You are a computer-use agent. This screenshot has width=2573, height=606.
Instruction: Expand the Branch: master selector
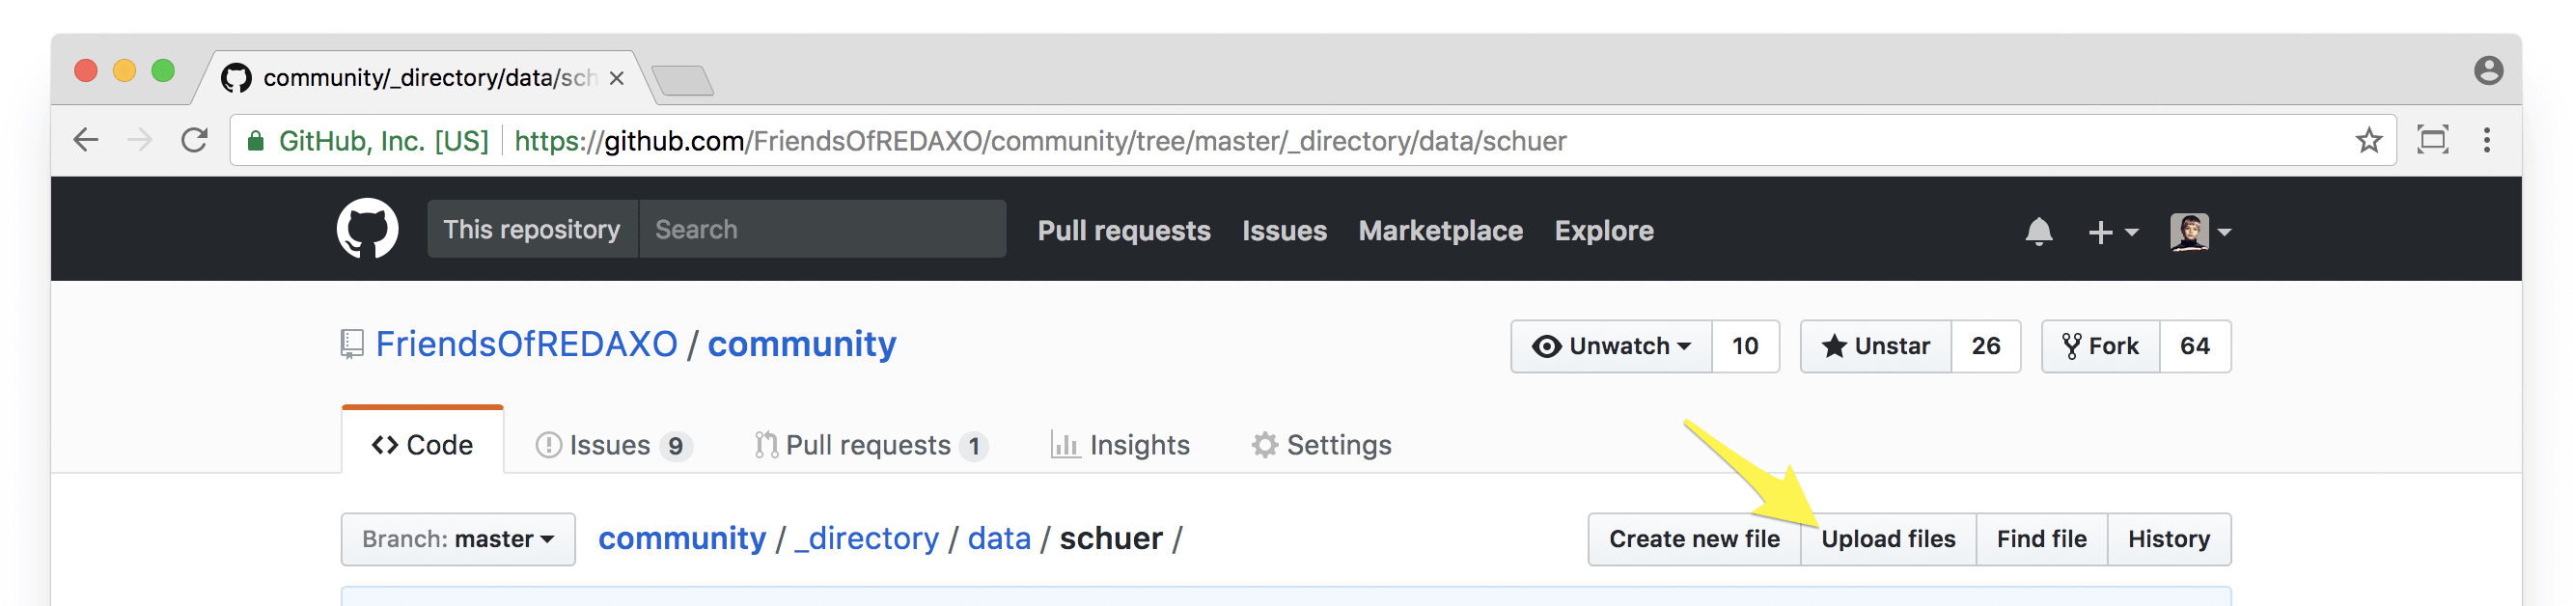(457, 539)
